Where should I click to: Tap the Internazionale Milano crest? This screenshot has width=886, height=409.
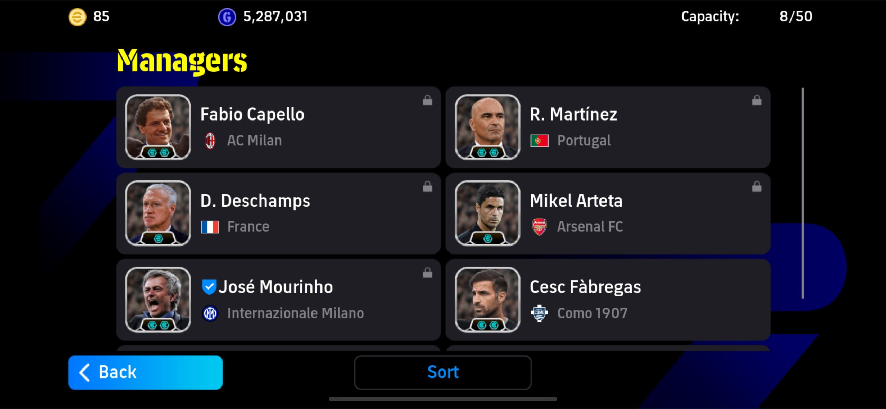point(210,313)
